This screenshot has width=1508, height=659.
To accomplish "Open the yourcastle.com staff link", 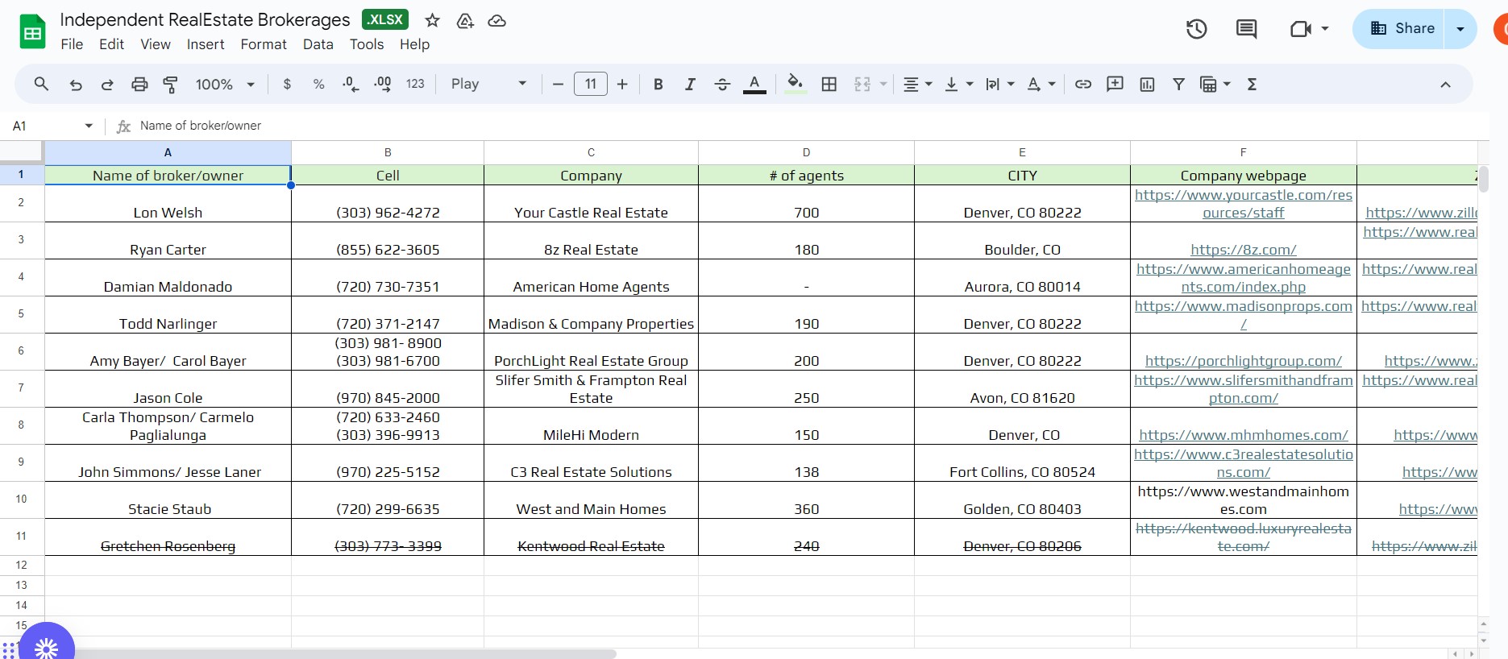I will click(1244, 204).
